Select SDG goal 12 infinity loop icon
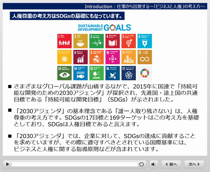210x172 pixels. tap(145, 57)
